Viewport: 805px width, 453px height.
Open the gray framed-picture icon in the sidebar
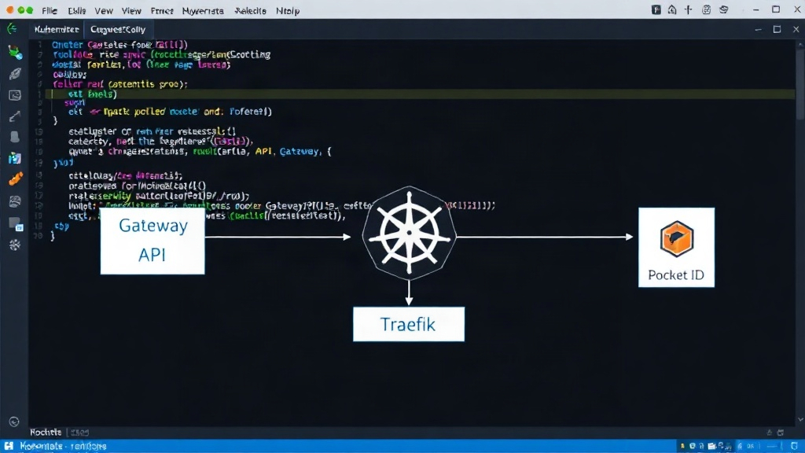pyautogui.click(x=15, y=95)
